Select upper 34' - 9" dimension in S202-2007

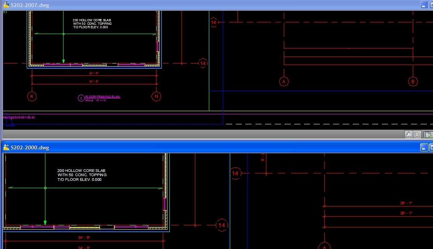(x=94, y=73)
